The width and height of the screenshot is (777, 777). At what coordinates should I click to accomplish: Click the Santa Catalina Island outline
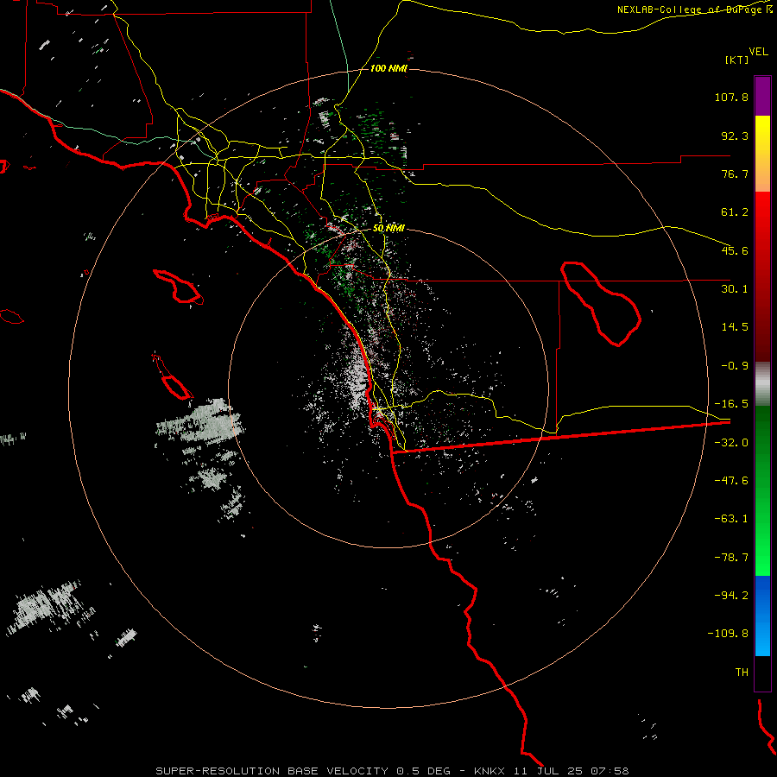click(178, 287)
